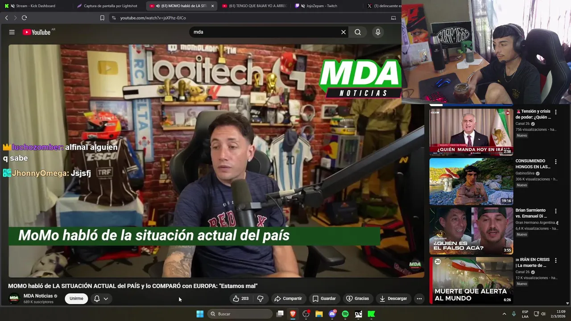Screen dimensions: 571x321
Task: Open the notification bell dropdown for MDA Noticias
Action: [101, 299]
